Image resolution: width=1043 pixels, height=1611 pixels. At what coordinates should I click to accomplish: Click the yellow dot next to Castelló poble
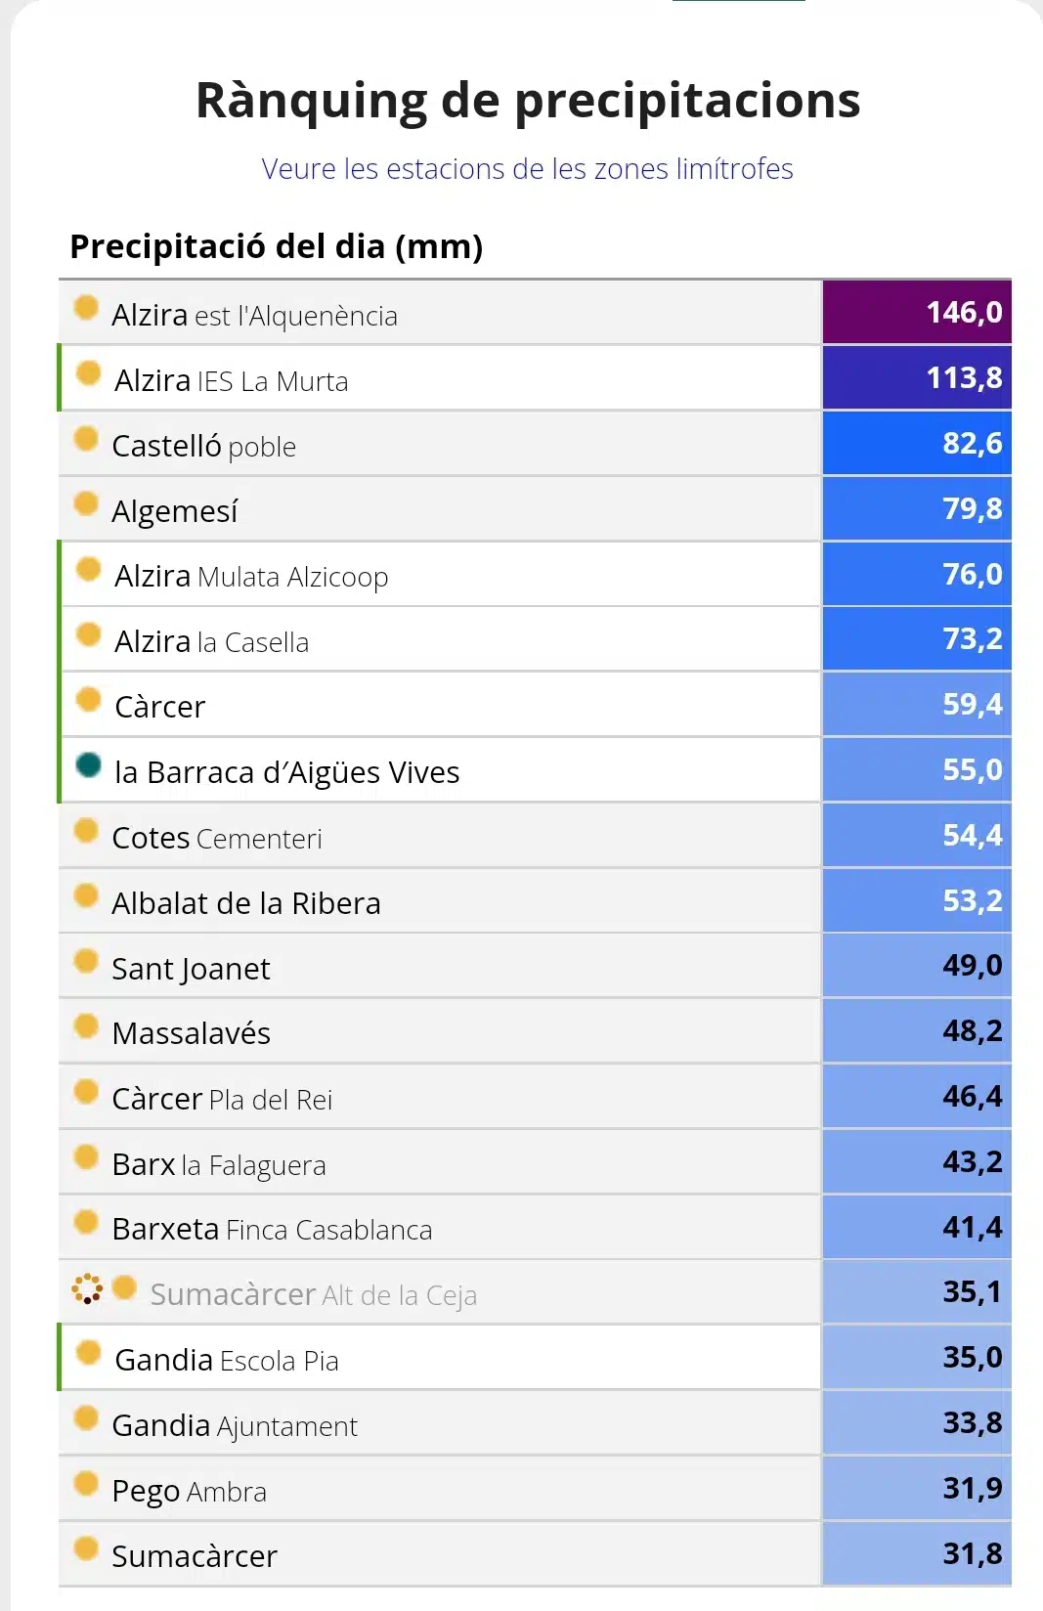coord(86,438)
